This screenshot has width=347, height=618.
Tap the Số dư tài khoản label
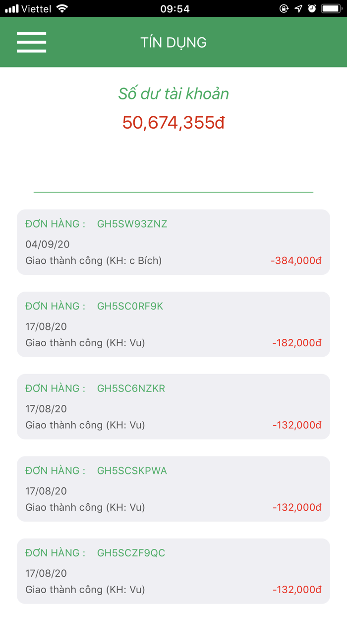tap(173, 94)
